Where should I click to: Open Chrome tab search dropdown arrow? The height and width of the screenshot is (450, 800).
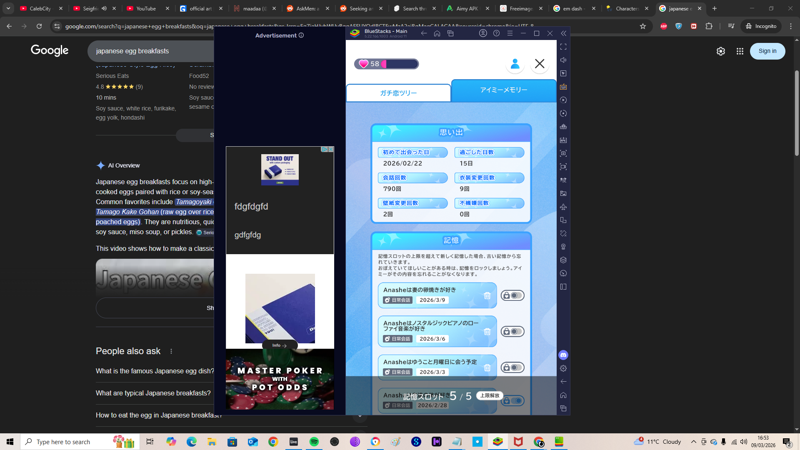[8, 8]
